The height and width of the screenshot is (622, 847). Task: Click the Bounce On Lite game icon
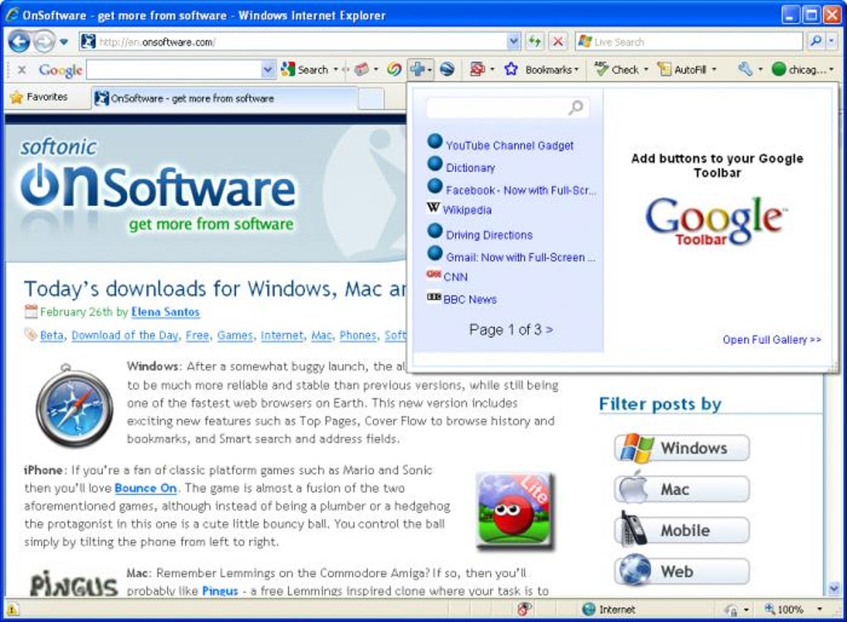pyautogui.click(x=515, y=510)
